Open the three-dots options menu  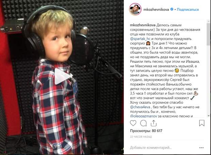click(x=201, y=148)
